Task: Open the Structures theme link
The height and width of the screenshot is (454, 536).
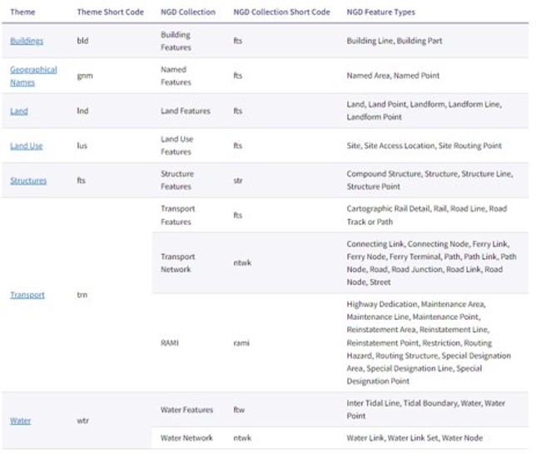Action: click(28, 181)
